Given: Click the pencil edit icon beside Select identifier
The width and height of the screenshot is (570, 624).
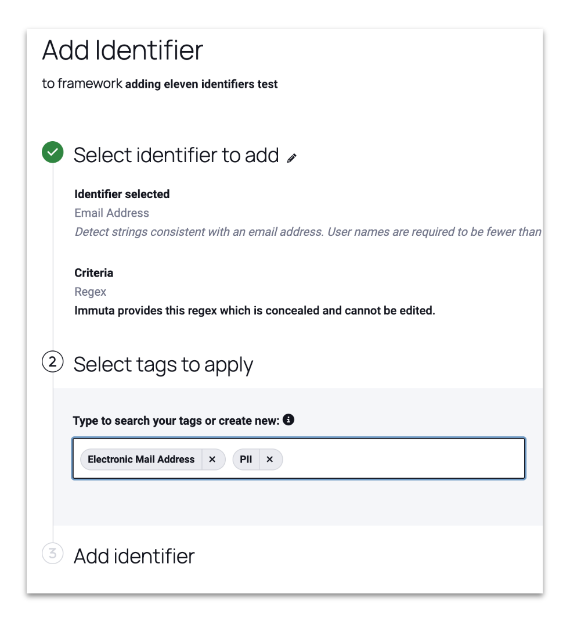Looking at the screenshot, I should tap(292, 158).
